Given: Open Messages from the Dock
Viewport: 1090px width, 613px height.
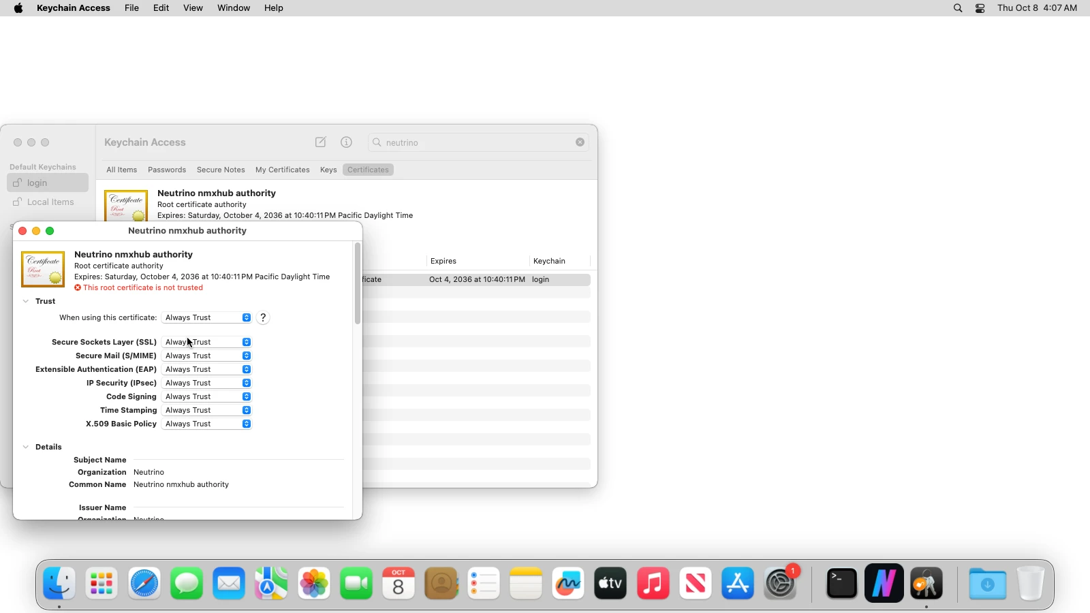Looking at the screenshot, I should coord(187,584).
